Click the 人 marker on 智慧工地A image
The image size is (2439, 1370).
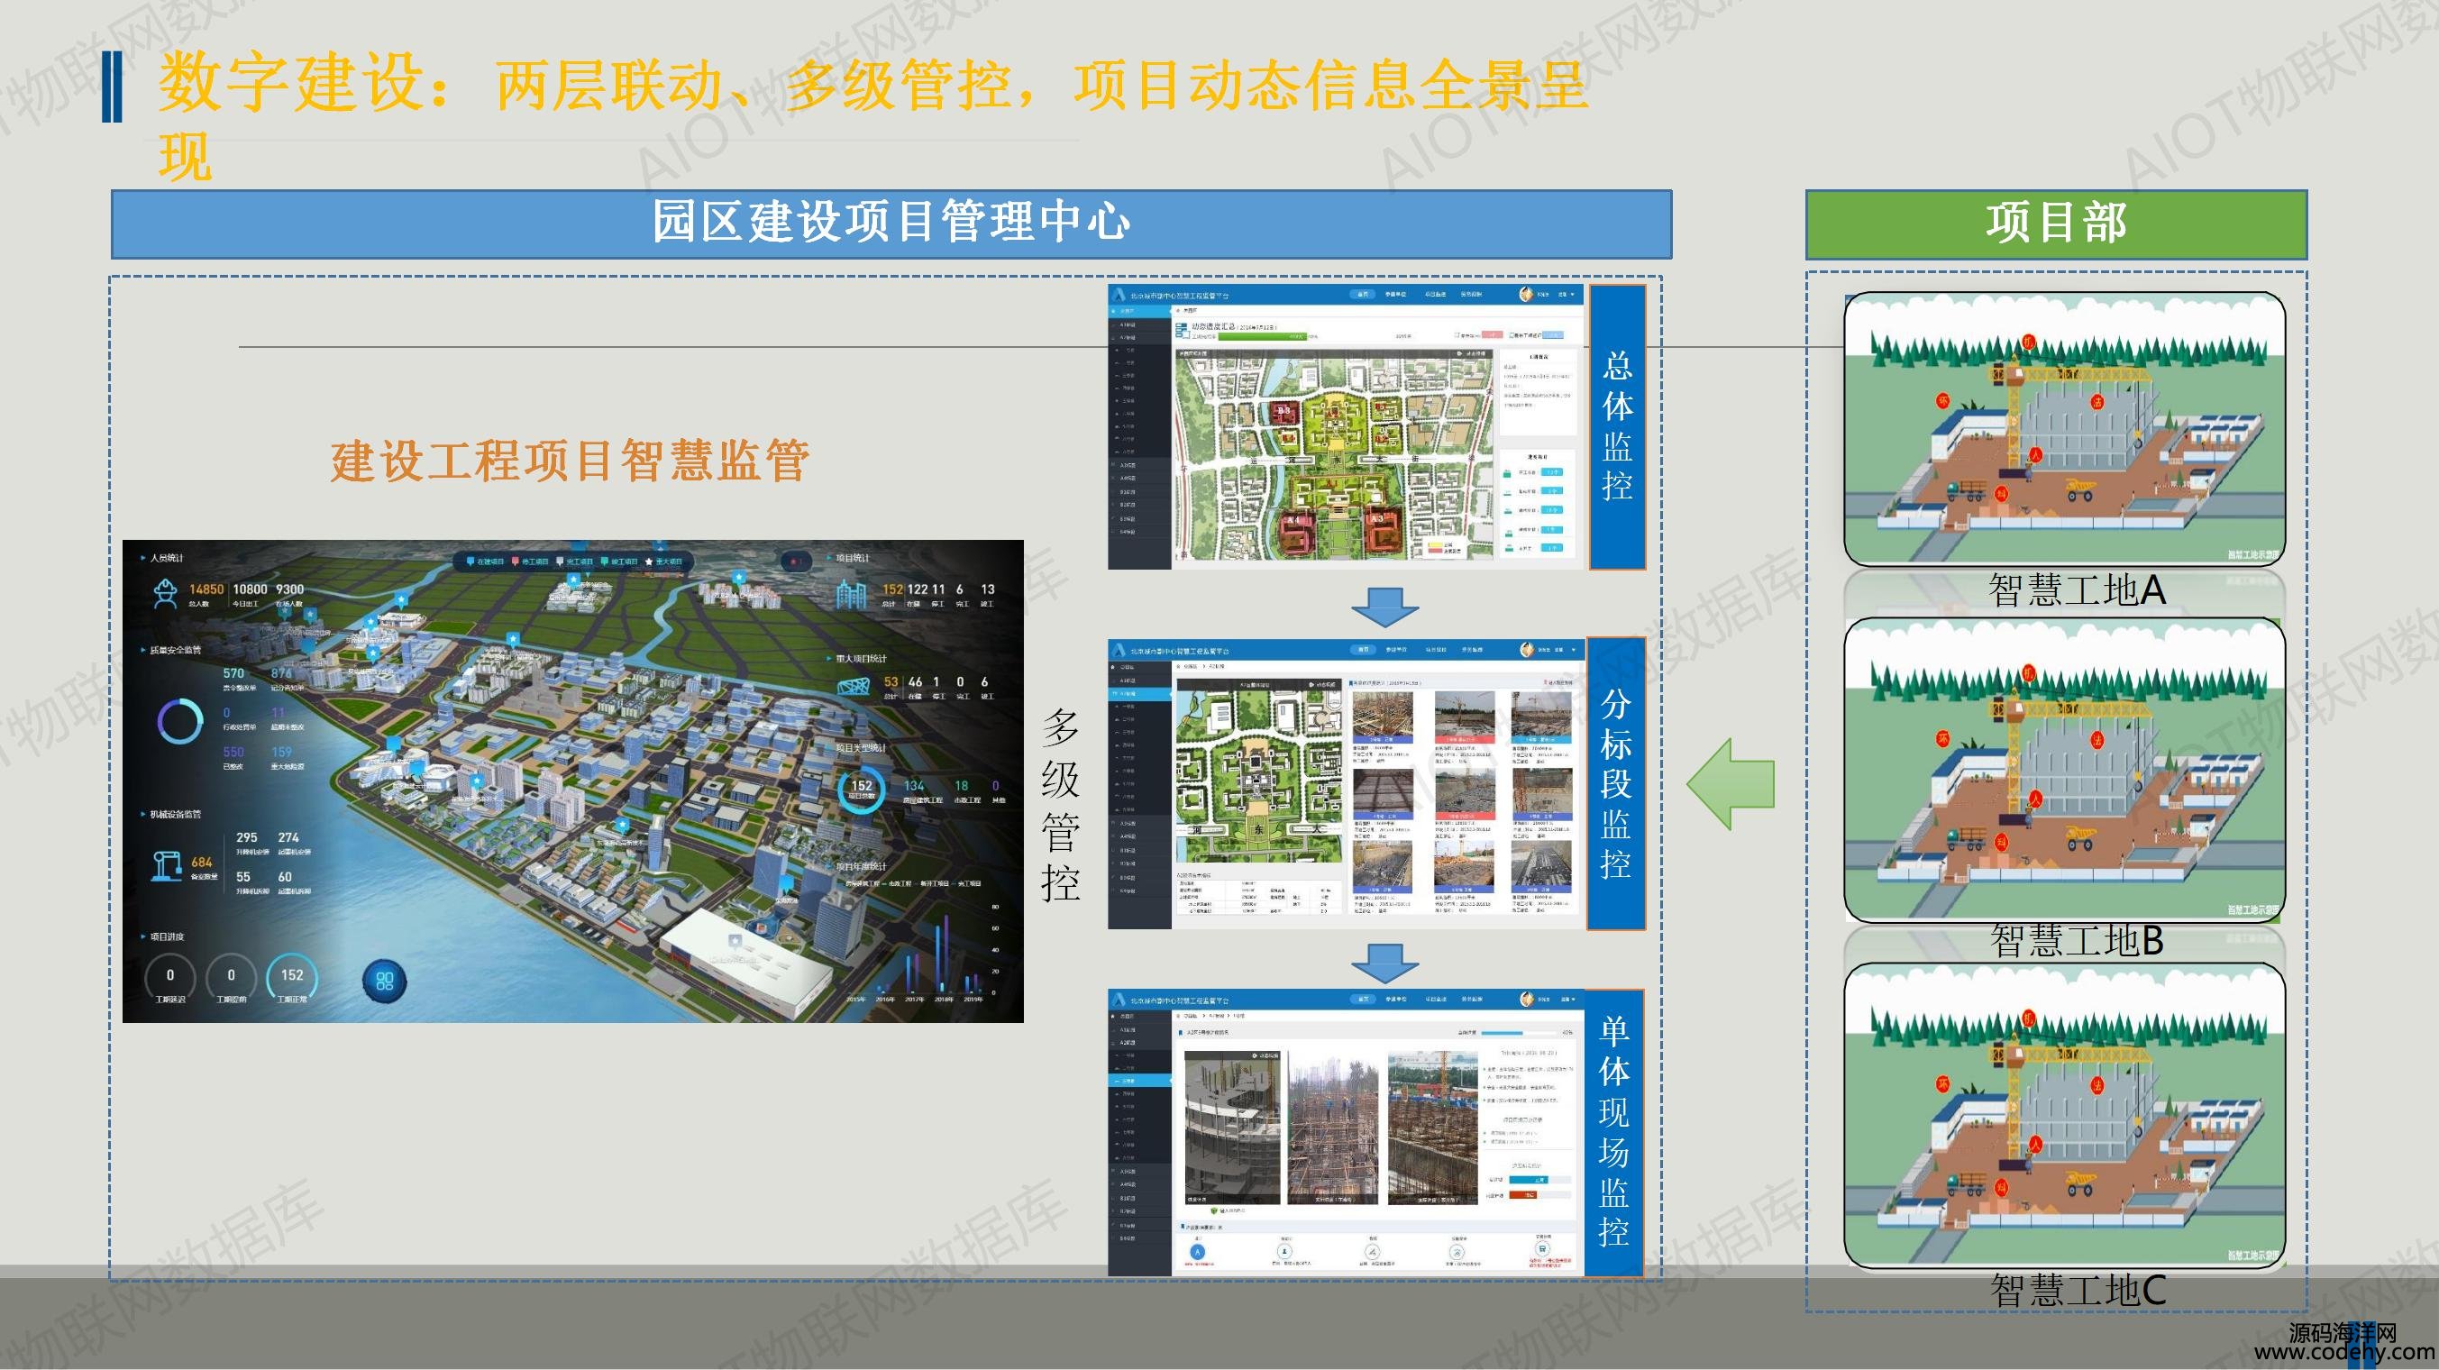click(2036, 454)
